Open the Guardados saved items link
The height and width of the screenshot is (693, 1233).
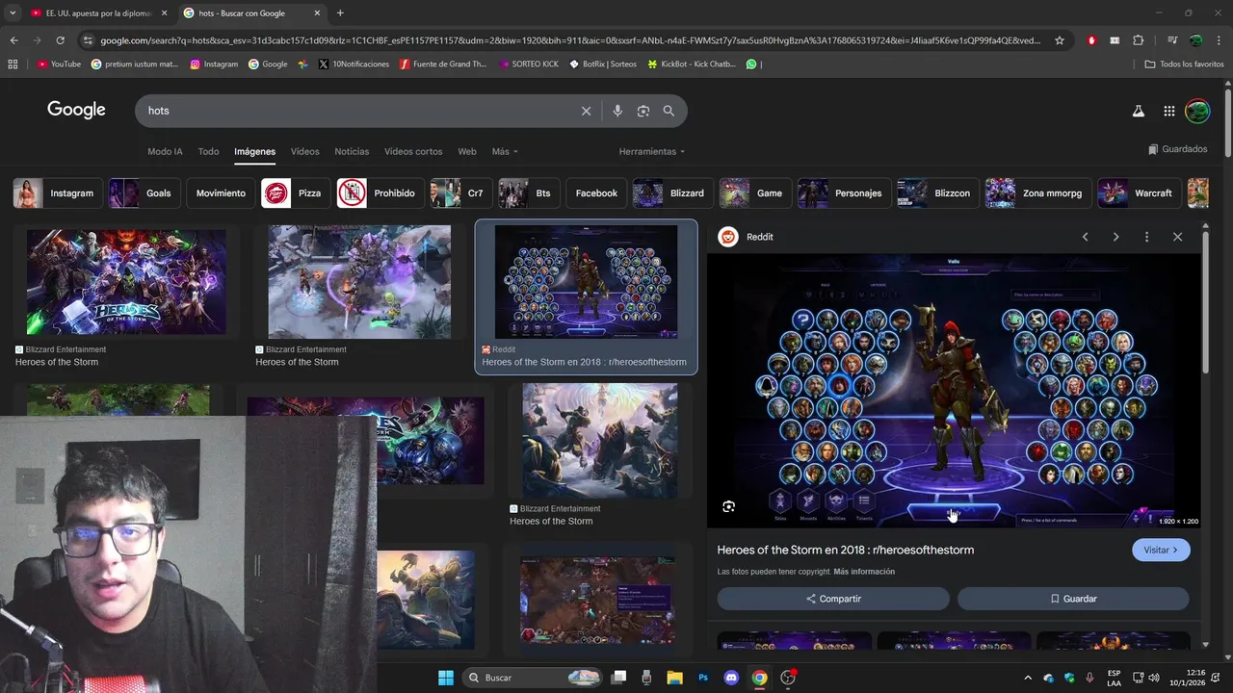click(1177, 149)
